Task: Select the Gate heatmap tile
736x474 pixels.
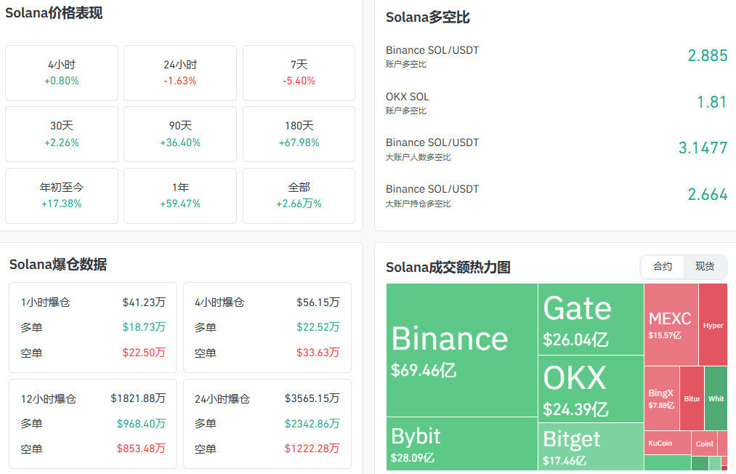Action: coord(591,318)
